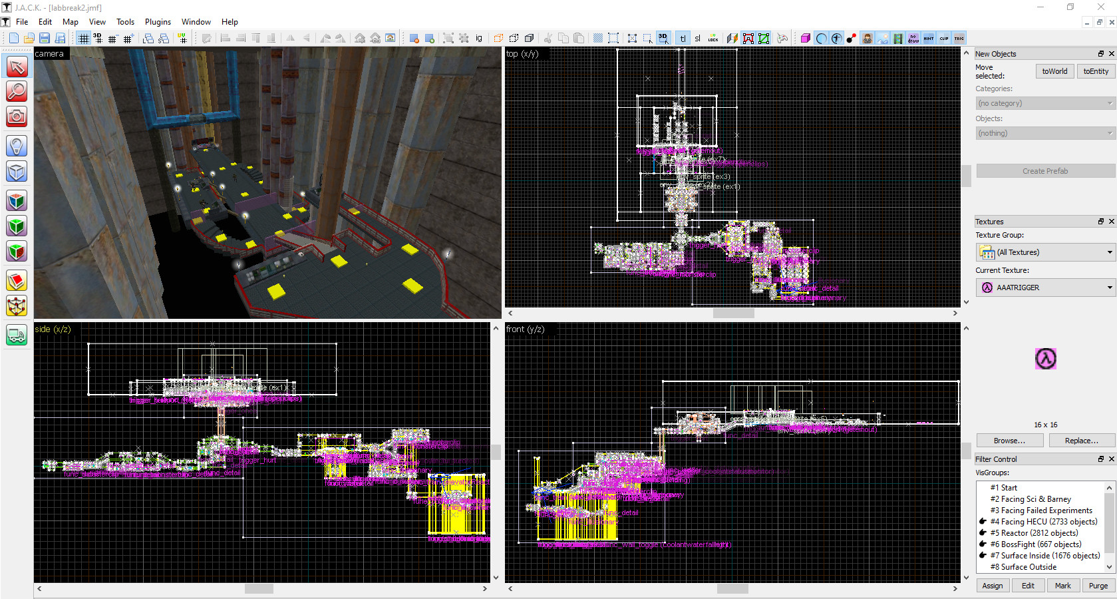
Task: Select the '#1 Start' visgroup row
Action: pos(1040,488)
